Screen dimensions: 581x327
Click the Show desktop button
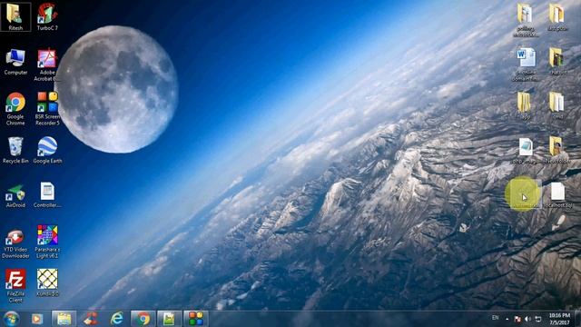pyautogui.click(x=578, y=319)
